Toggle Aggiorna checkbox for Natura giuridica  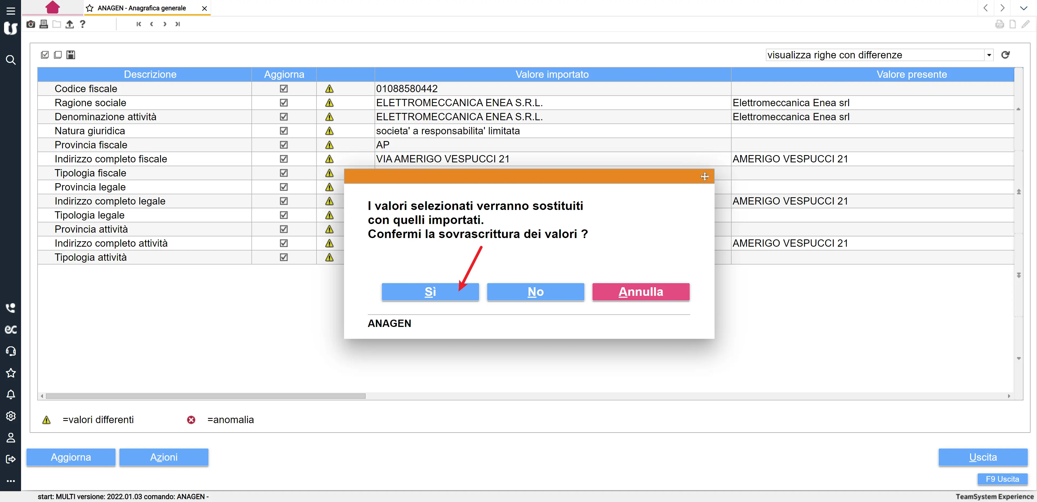click(284, 131)
